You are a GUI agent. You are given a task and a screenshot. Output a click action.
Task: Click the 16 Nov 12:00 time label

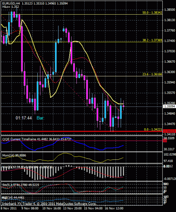tap(114, 208)
